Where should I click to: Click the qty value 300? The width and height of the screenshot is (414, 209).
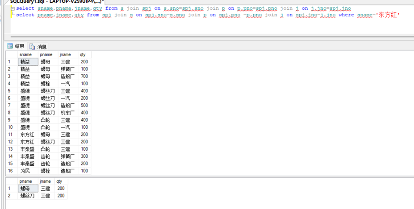(85, 156)
